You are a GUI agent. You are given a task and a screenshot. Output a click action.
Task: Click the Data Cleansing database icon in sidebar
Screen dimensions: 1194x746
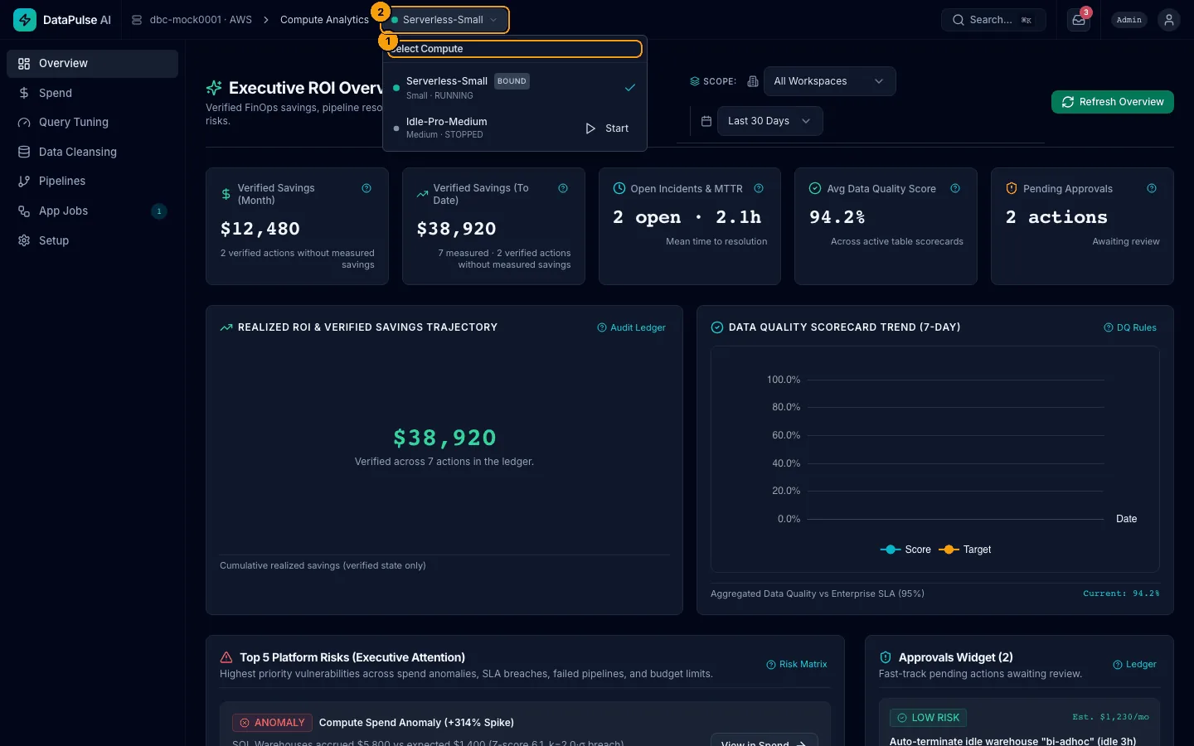(x=24, y=152)
